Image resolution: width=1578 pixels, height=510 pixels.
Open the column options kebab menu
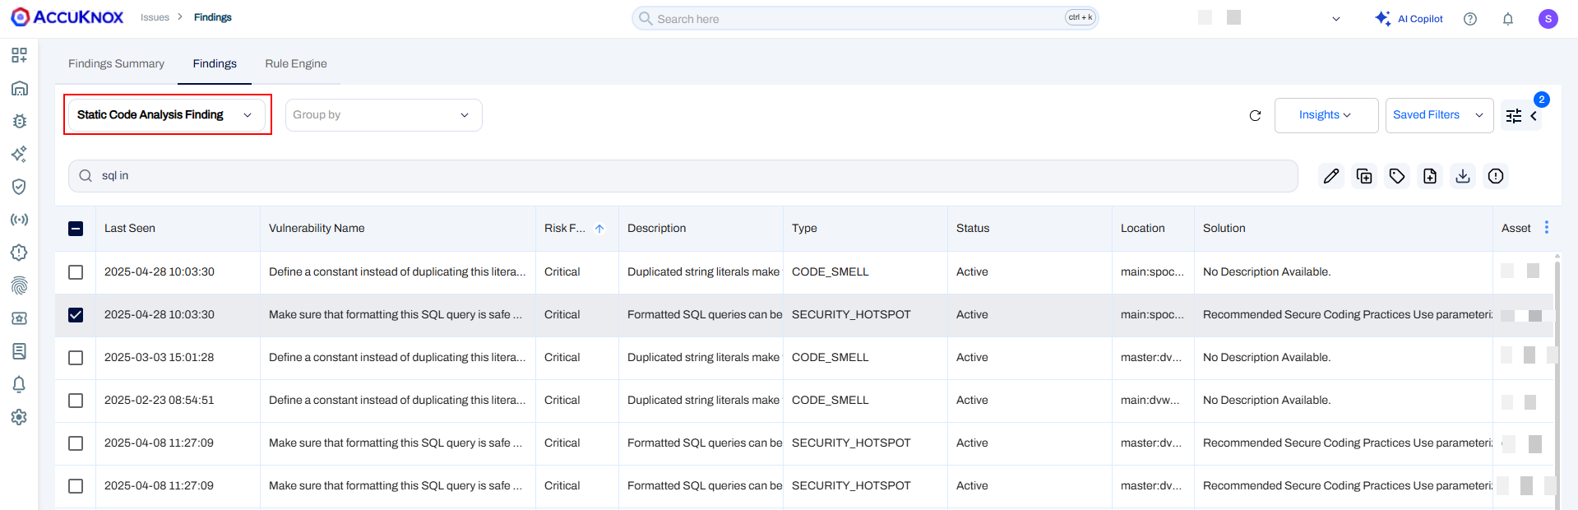1547,228
